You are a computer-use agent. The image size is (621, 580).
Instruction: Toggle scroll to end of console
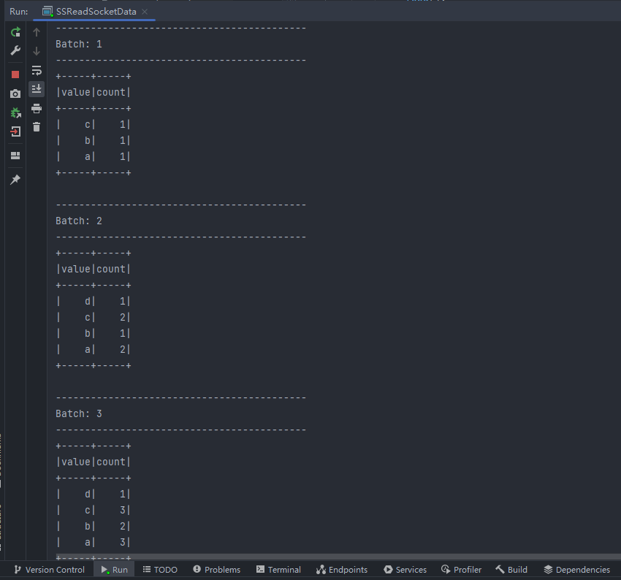pyautogui.click(x=37, y=89)
